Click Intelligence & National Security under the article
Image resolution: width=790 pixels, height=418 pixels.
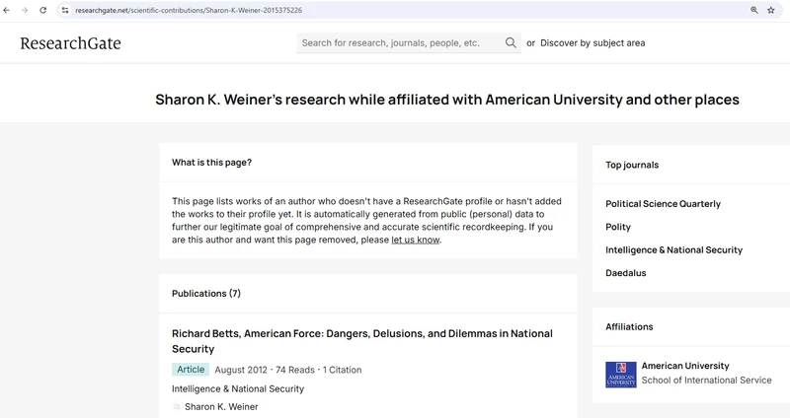pyautogui.click(x=238, y=388)
